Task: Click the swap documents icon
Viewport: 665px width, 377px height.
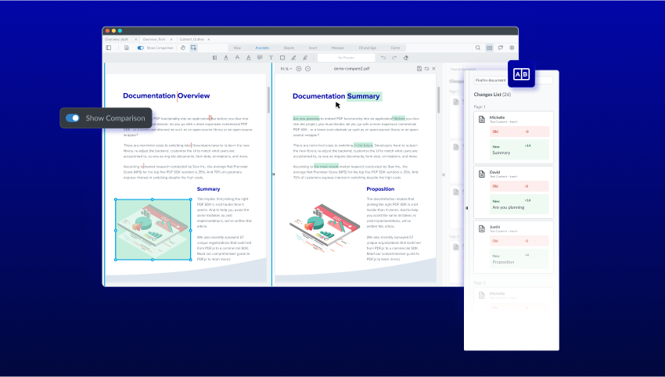Action: [x=426, y=69]
